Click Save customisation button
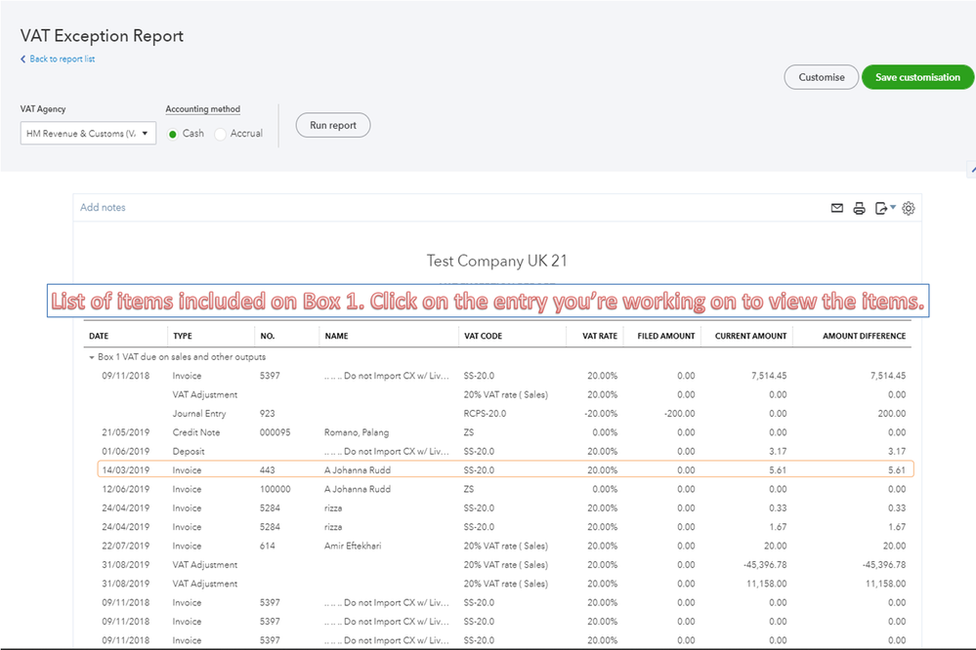The image size is (976, 650). point(917,77)
